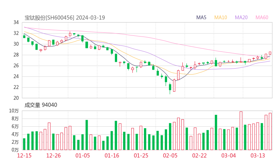
Task: Select the first green volume bar at 12-15
Action: pyautogui.click(x=24, y=144)
